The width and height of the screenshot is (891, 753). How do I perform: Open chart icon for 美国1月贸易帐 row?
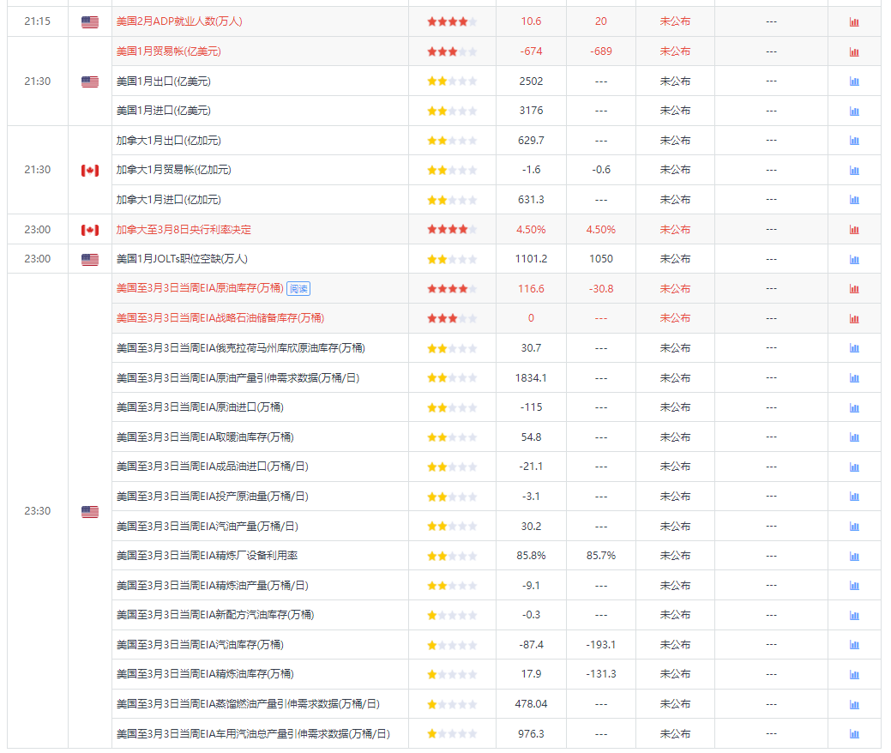tap(854, 51)
